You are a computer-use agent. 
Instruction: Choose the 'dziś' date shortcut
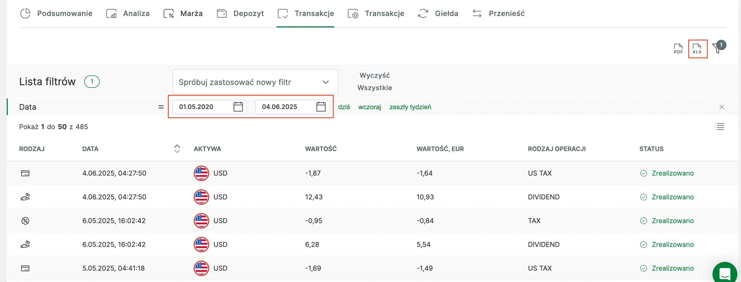[x=344, y=107]
